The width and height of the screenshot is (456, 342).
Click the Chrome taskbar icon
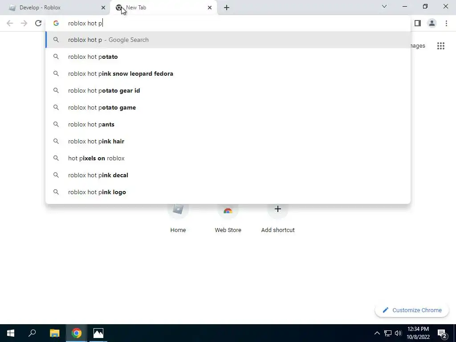77,333
